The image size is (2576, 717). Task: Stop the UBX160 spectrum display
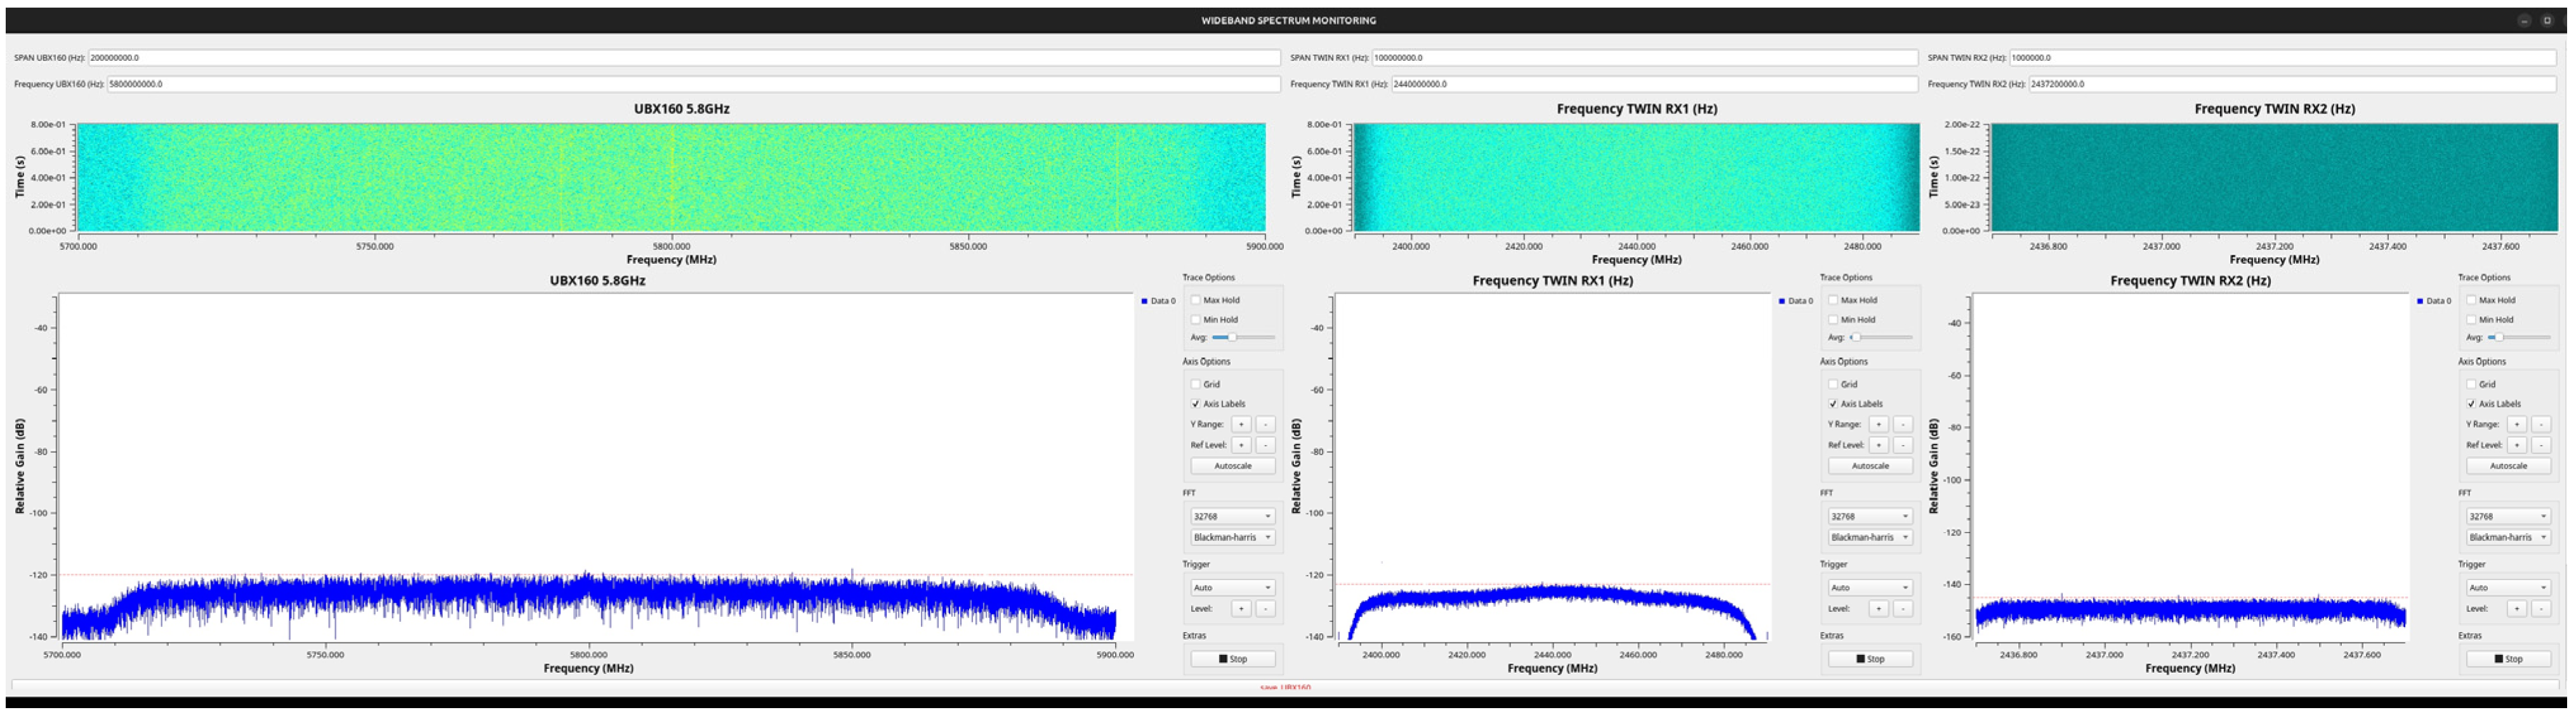pos(1232,659)
